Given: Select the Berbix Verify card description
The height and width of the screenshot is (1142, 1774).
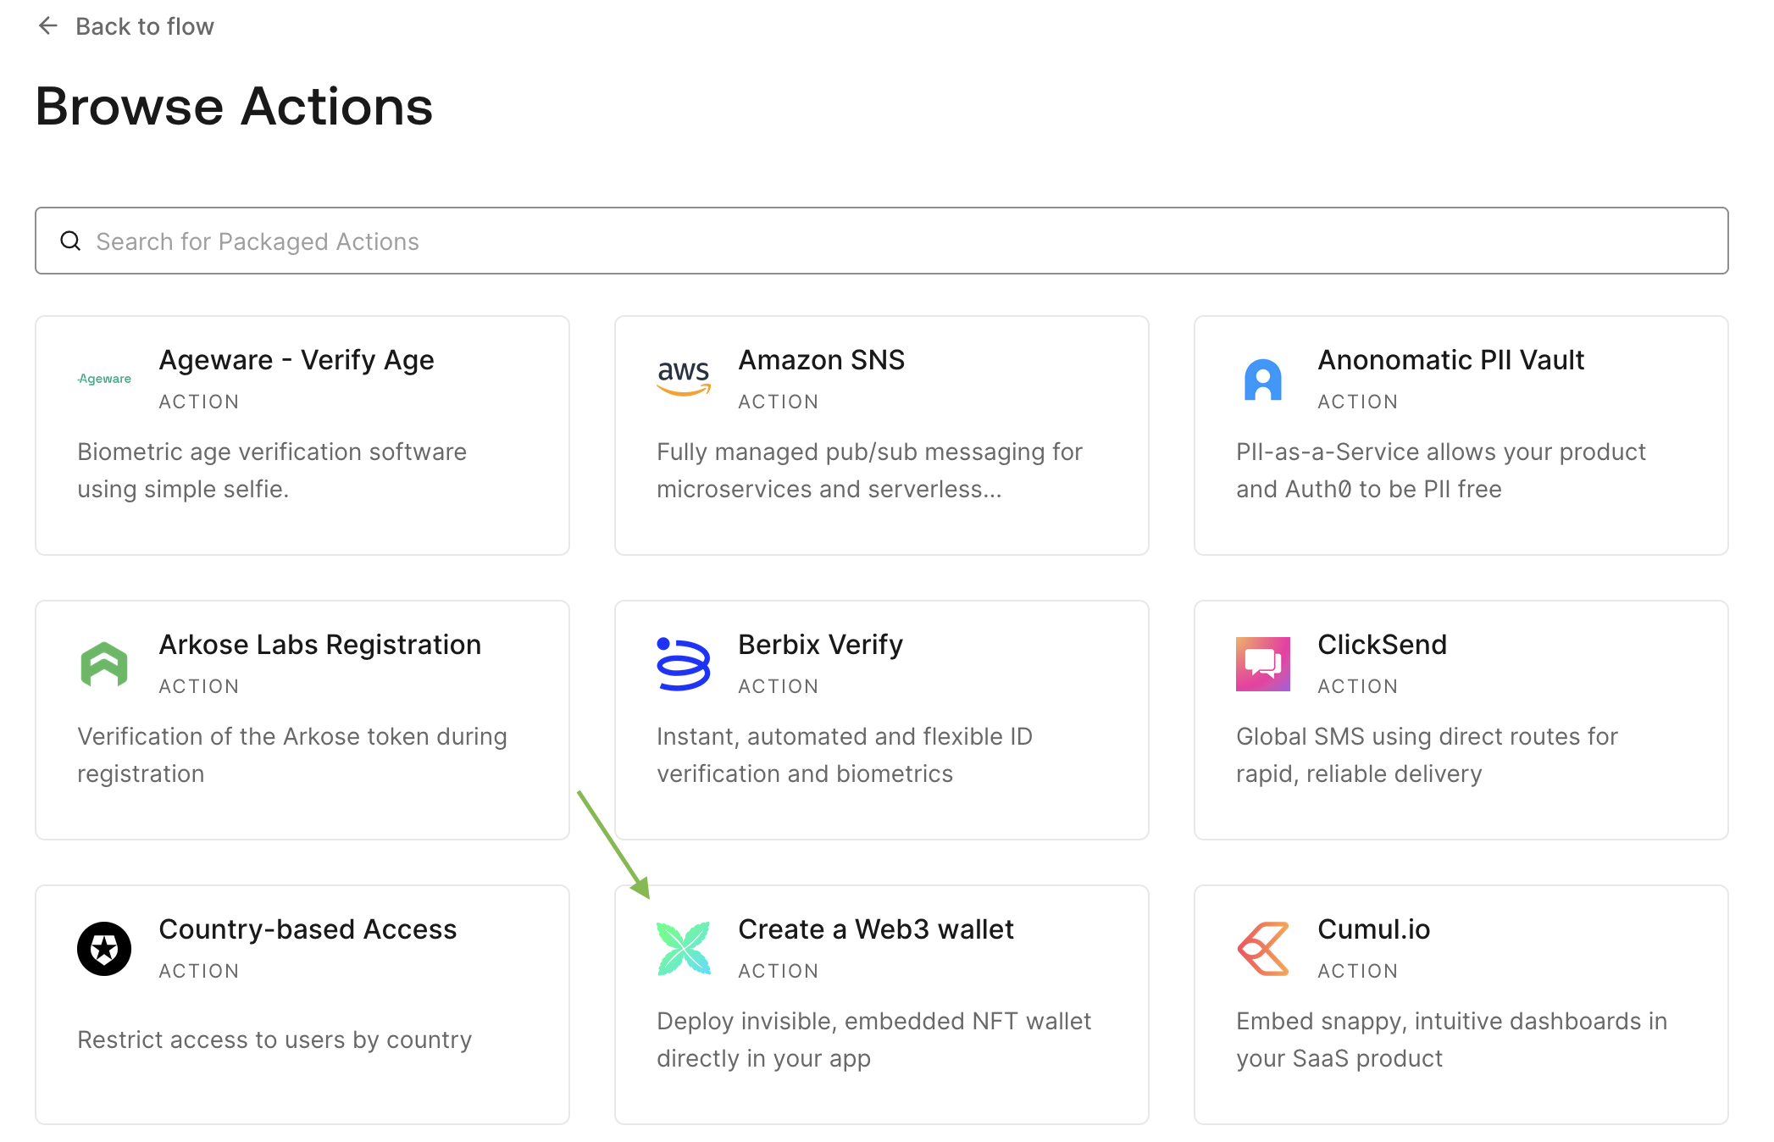Looking at the screenshot, I should click(x=844, y=755).
